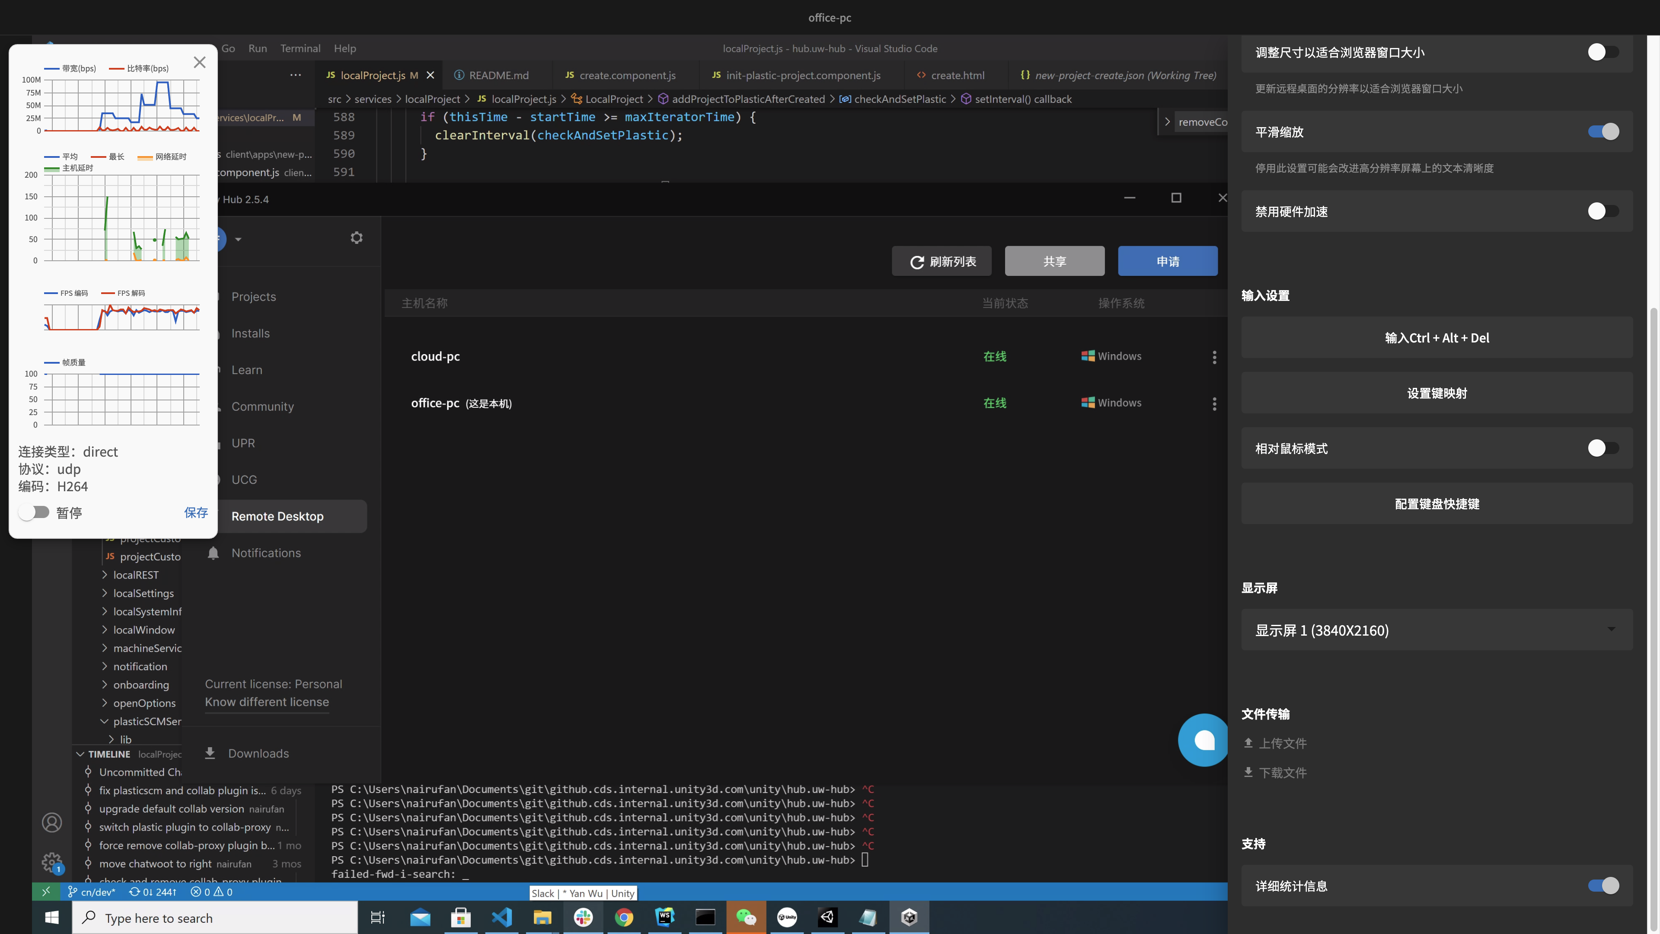The width and height of the screenshot is (1660, 934).
Task: Launch Chrome from the Windows taskbar
Action: pos(624,917)
